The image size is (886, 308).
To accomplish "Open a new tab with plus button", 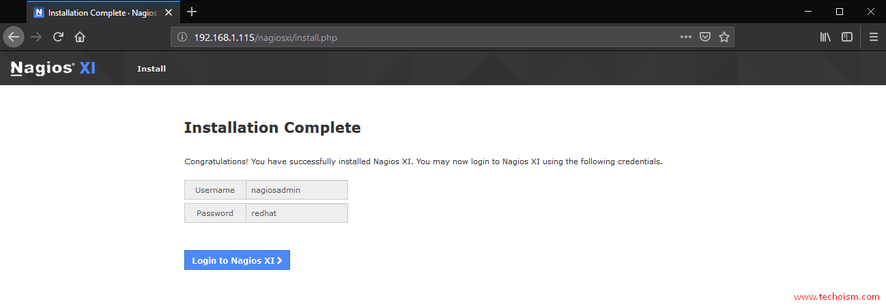I will [x=192, y=12].
